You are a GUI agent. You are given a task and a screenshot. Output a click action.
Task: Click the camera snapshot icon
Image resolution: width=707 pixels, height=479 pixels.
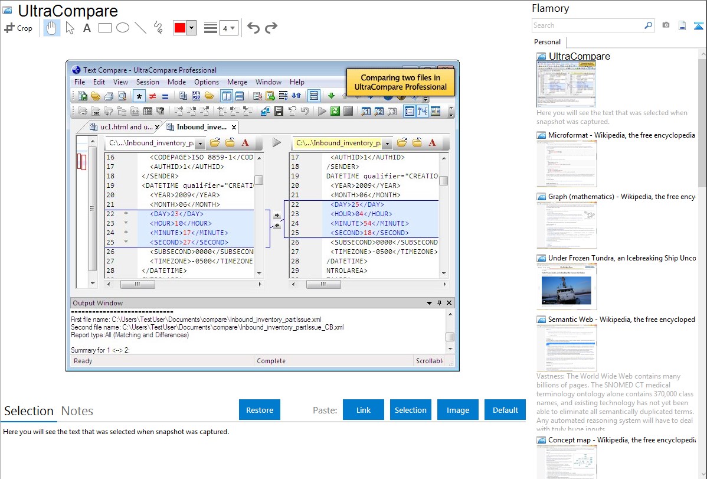(x=666, y=25)
